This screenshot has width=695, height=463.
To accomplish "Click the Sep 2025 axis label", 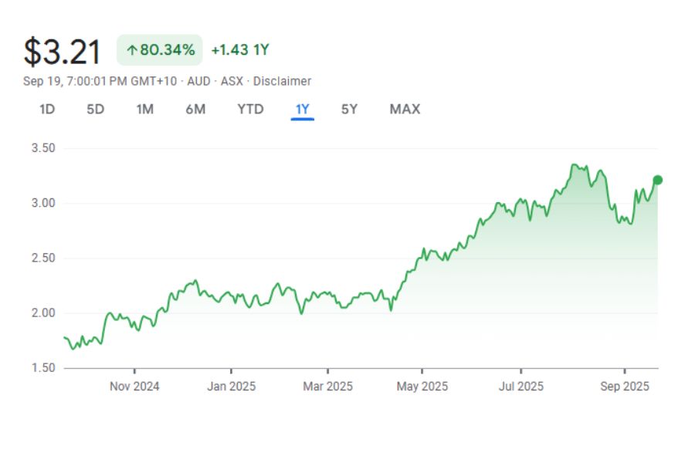I will [625, 386].
